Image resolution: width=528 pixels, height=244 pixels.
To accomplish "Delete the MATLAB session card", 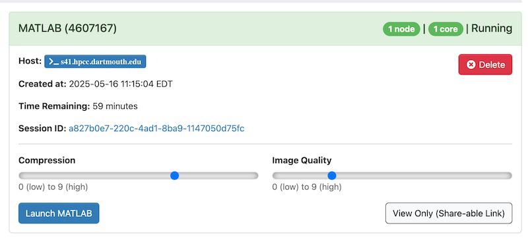I will [485, 65].
